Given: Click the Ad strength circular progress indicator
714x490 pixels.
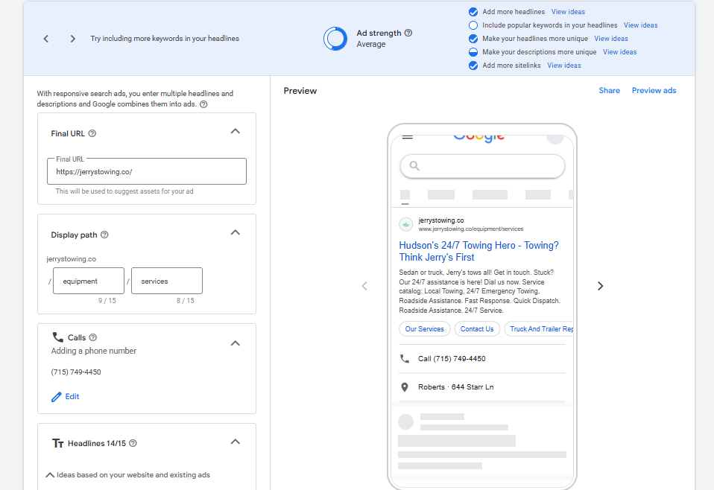Looking at the screenshot, I should 335,39.
